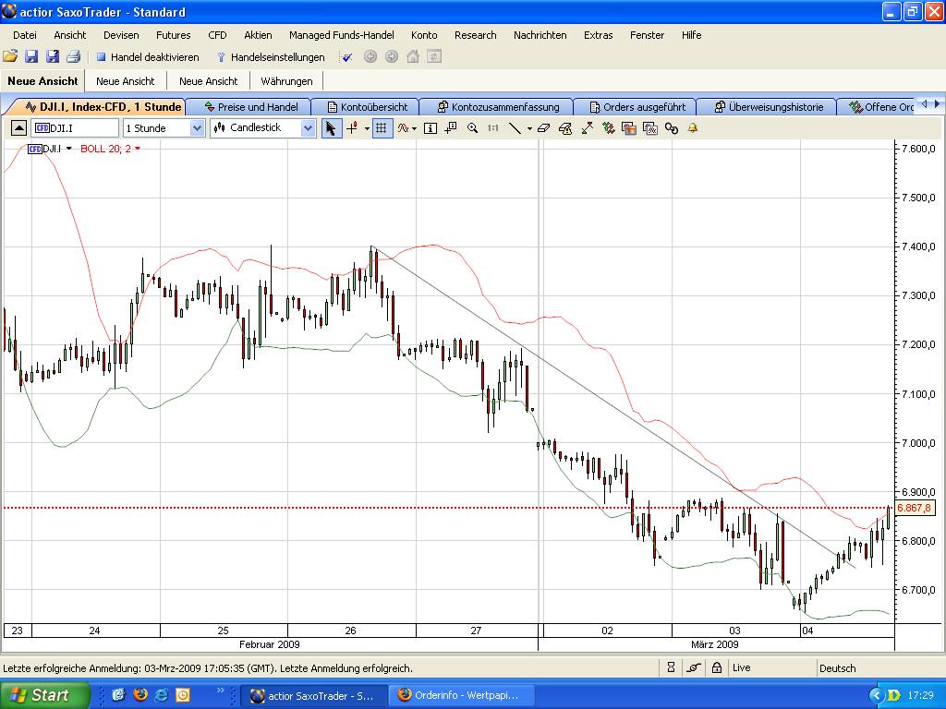Open the Windows Start button
Screen dimensions: 946x709
44,694
